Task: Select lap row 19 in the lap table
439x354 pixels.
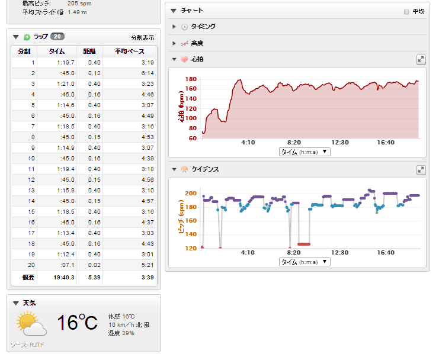Action: tap(83, 254)
